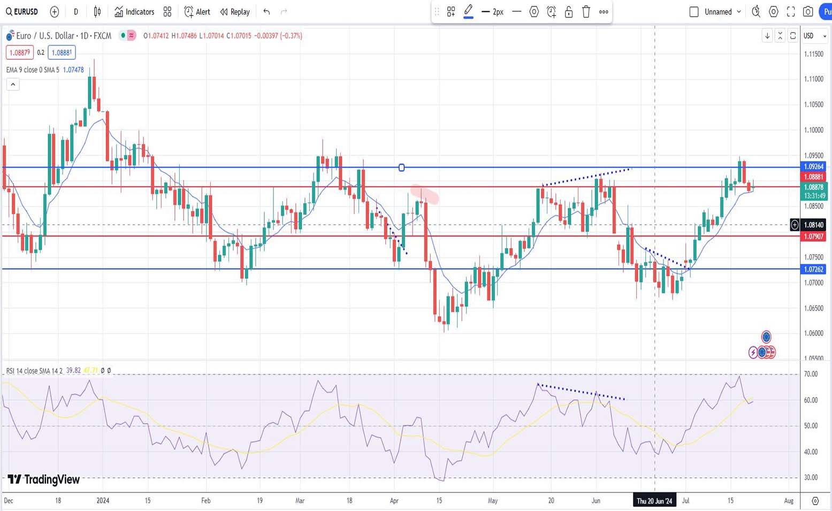Viewport: 832px width, 511px height.
Task: Click the add symbol plus icon
Action: coord(54,12)
